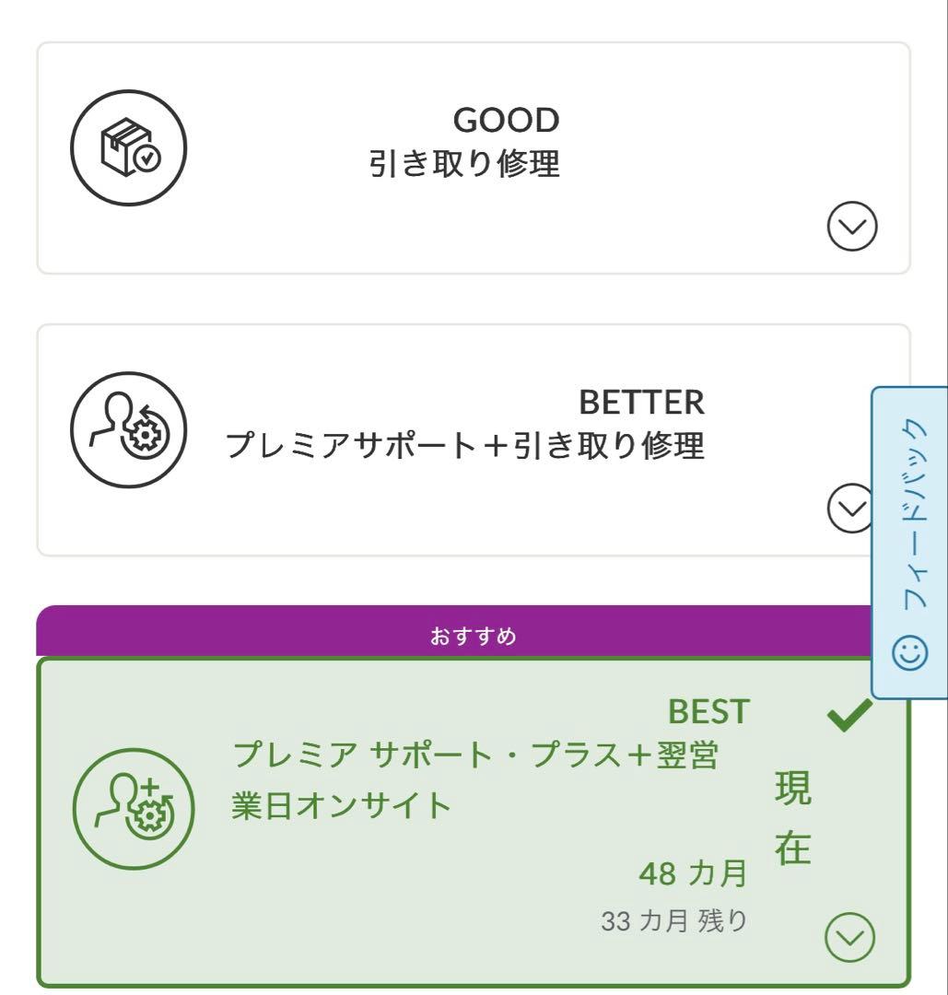Viewport: 948px width, 995px height.
Task: Click the 48 カ月 term text
Action: coord(693,874)
